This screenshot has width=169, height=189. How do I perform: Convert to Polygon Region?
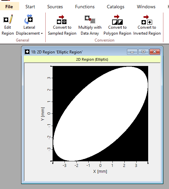pos(117,25)
